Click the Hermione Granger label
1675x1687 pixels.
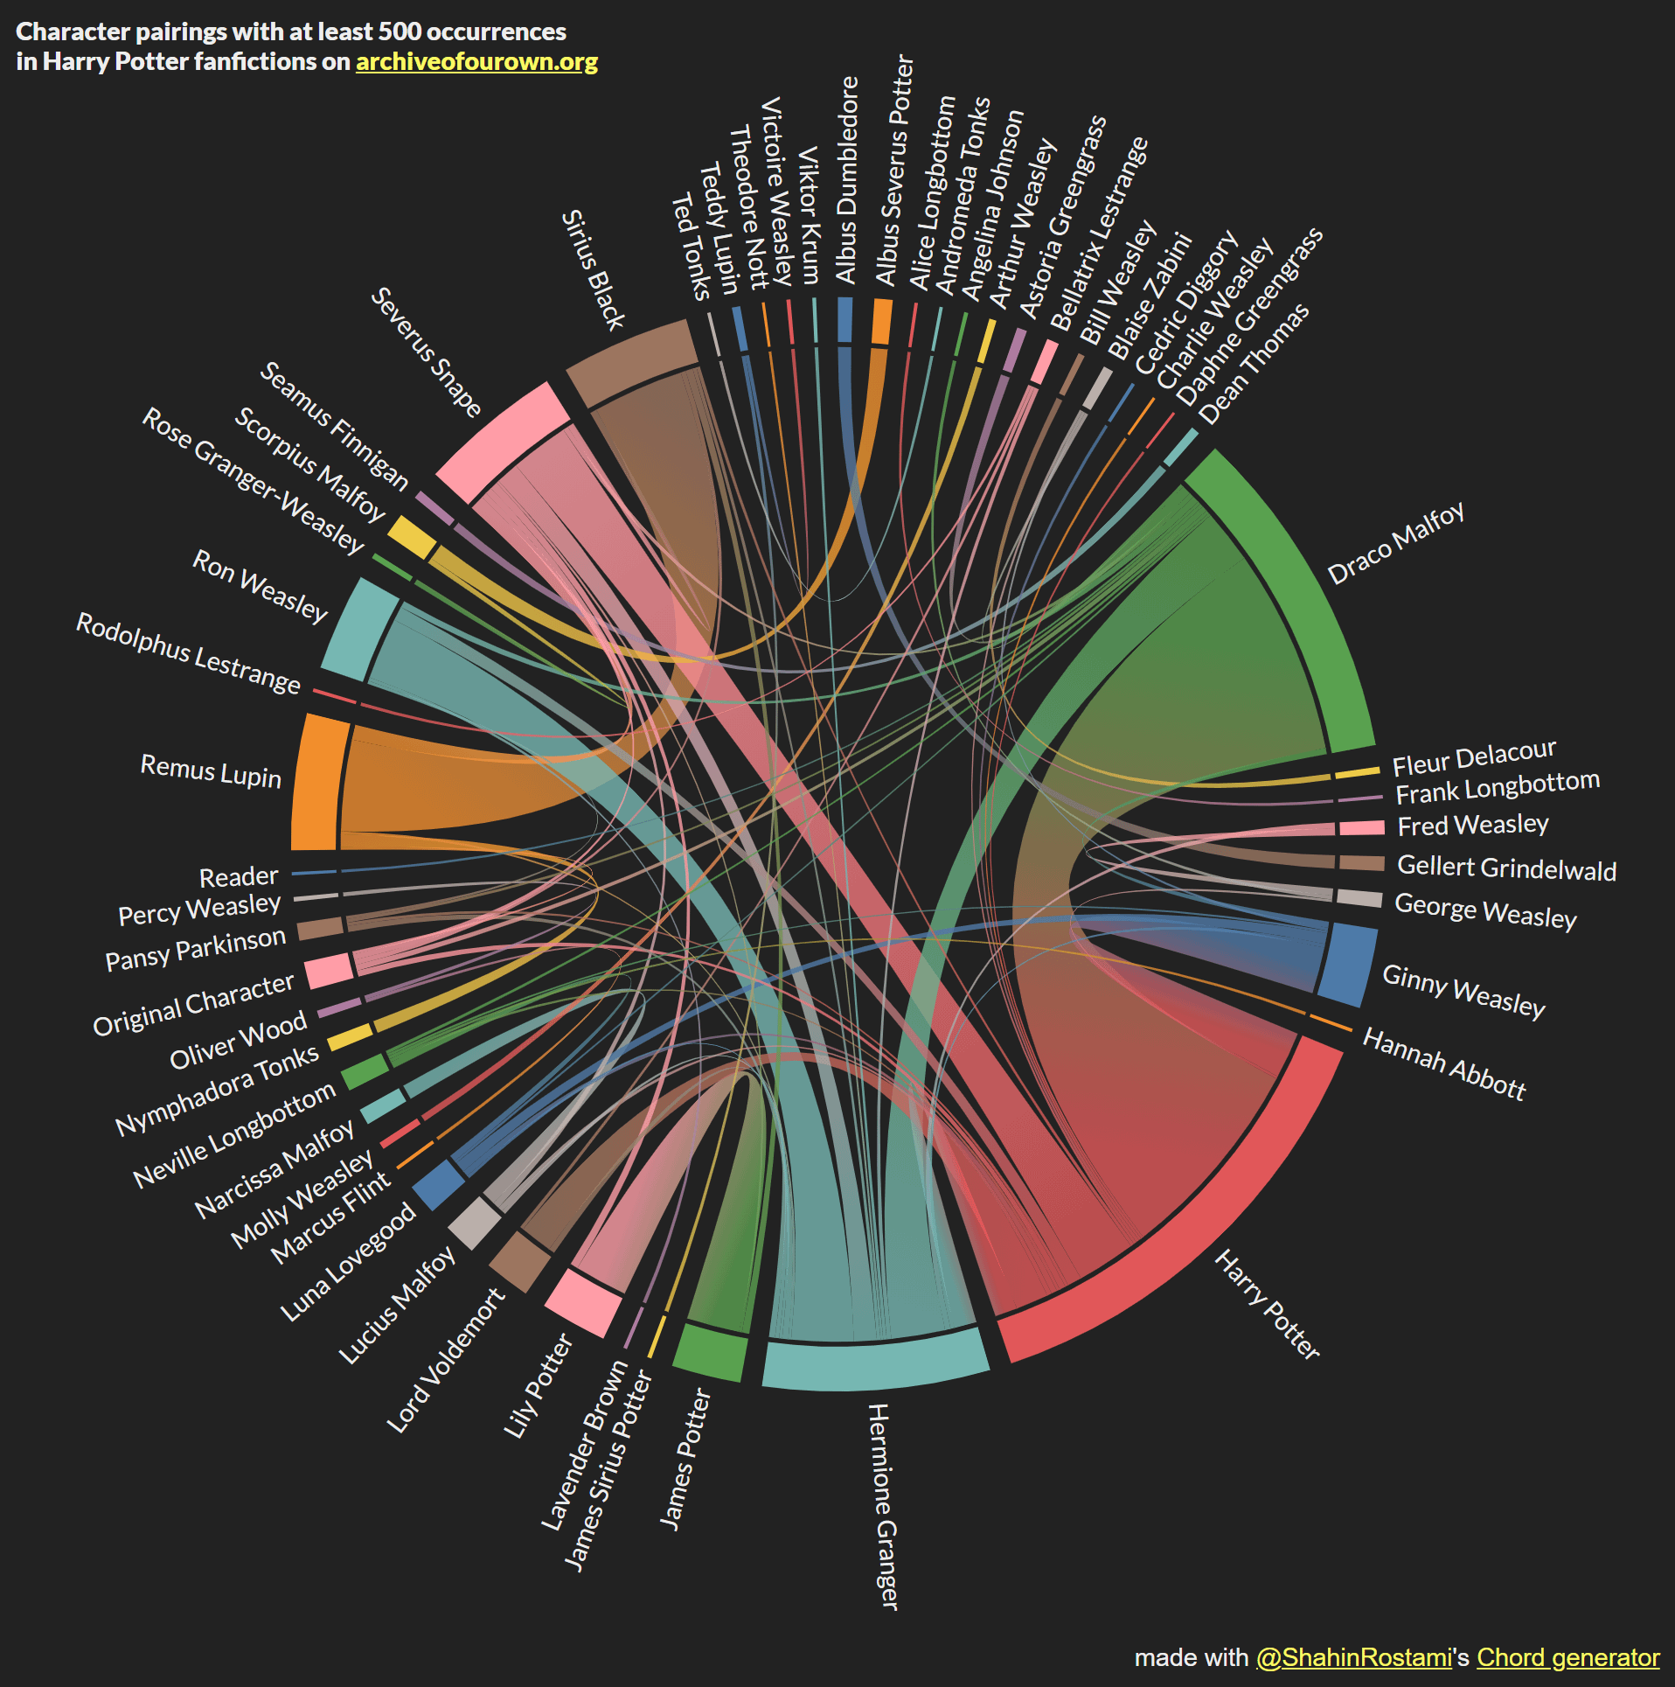883,1506
